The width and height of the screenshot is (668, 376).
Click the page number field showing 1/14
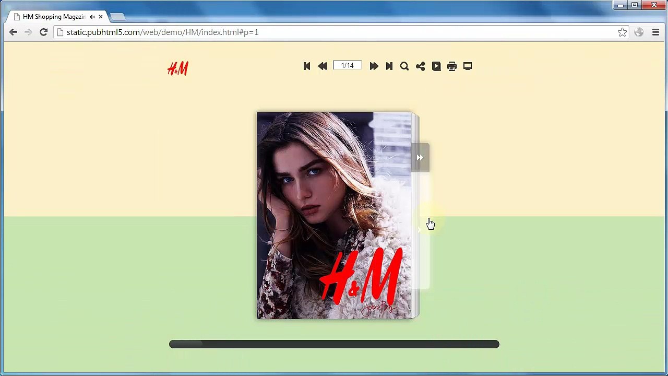pos(347,66)
